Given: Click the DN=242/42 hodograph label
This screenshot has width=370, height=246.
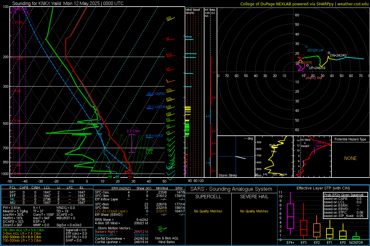Looking at the screenshot, I should (338, 55).
